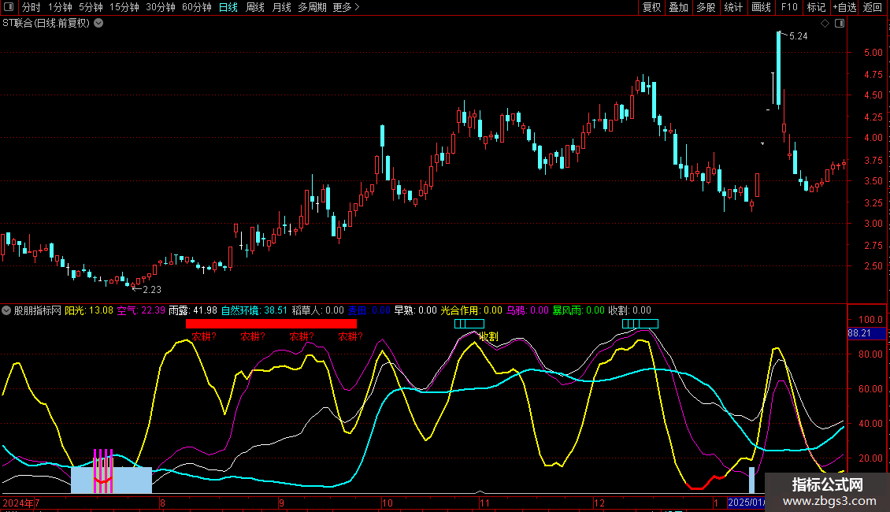Click the 2.23 low price marker
Screen dimensions: 890x512
click(x=151, y=290)
